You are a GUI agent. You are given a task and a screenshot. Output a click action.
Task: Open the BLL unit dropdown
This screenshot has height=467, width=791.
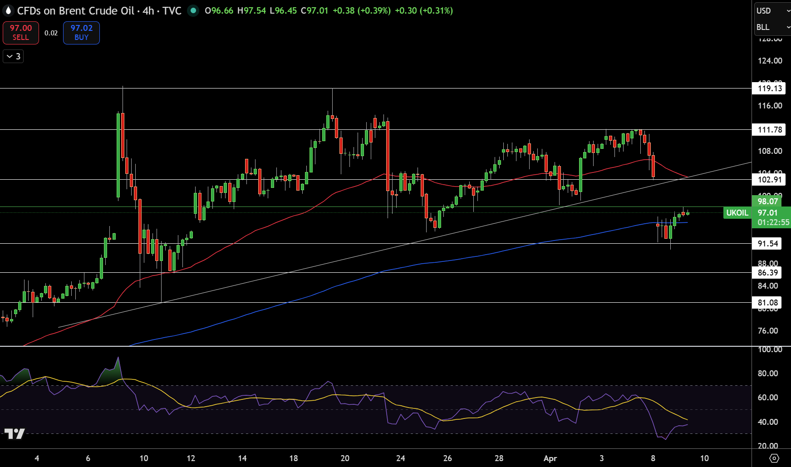tap(772, 27)
